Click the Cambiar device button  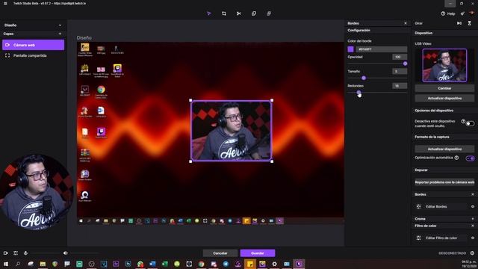(x=444, y=88)
